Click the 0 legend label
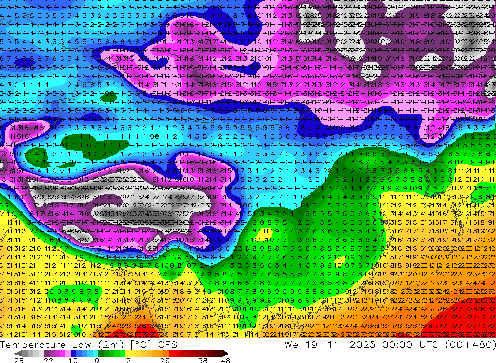Screen dimensions: 496x363 pyautogui.click(x=97, y=361)
